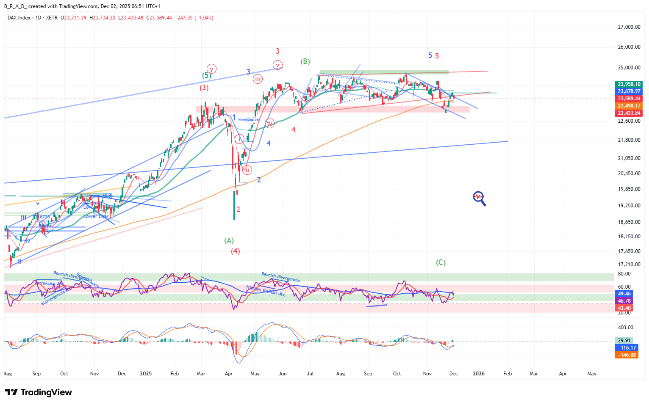Select the circled 'i' wave marker
649x405 pixels.
[240, 139]
